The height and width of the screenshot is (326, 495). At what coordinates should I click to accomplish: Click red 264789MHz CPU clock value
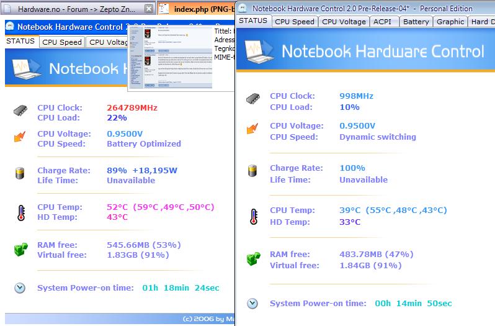pos(132,107)
